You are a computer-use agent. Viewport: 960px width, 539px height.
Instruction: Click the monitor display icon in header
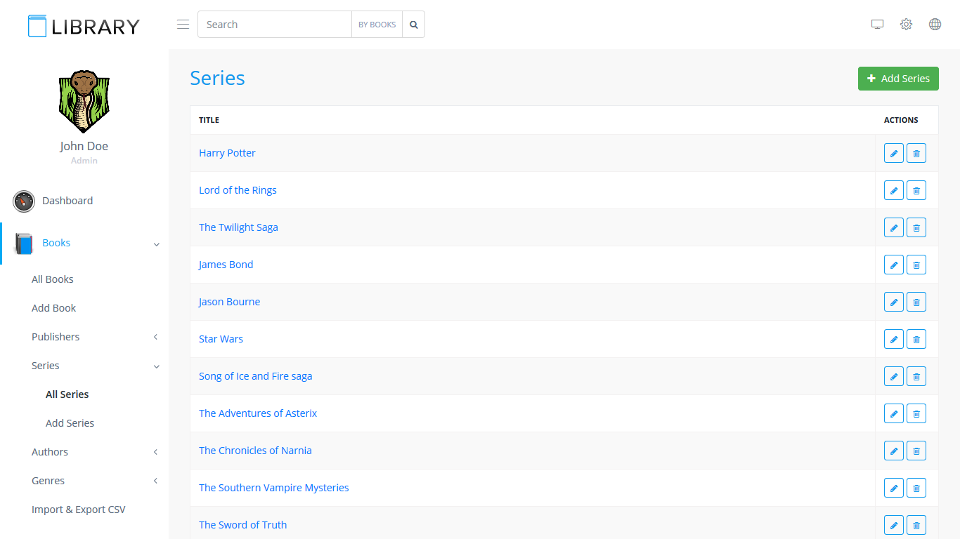point(877,25)
